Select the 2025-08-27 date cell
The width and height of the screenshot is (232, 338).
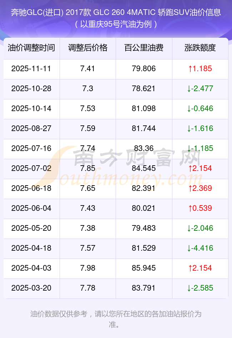coord(31,129)
